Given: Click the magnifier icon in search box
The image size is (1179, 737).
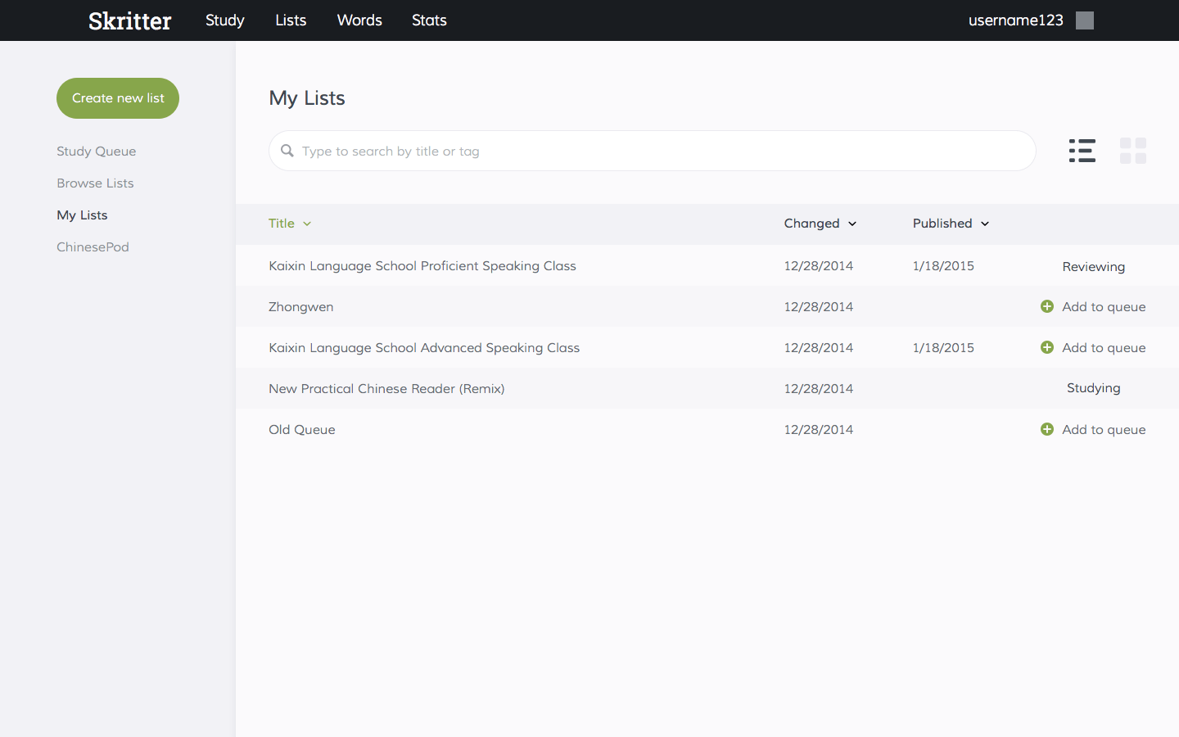Looking at the screenshot, I should (287, 151).
